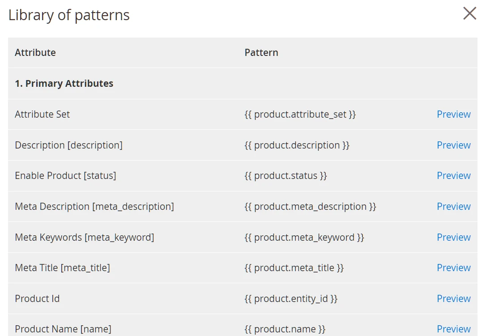The image size is (486, 336).
Task: Click the product.status pattern text
Action: tap(286, 175)
